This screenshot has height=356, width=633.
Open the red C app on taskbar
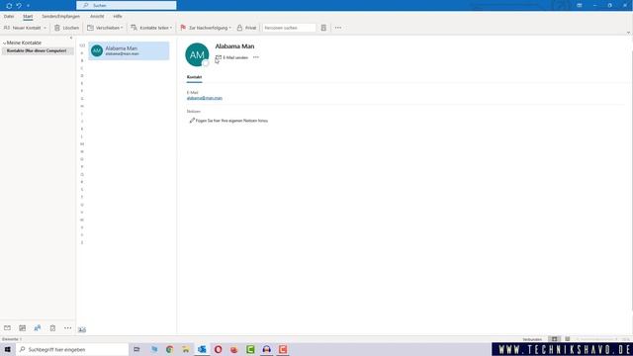click(283, 349)
